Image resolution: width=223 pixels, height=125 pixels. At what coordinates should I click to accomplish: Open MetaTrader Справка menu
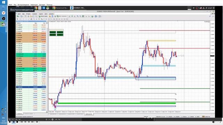point(51,14)
